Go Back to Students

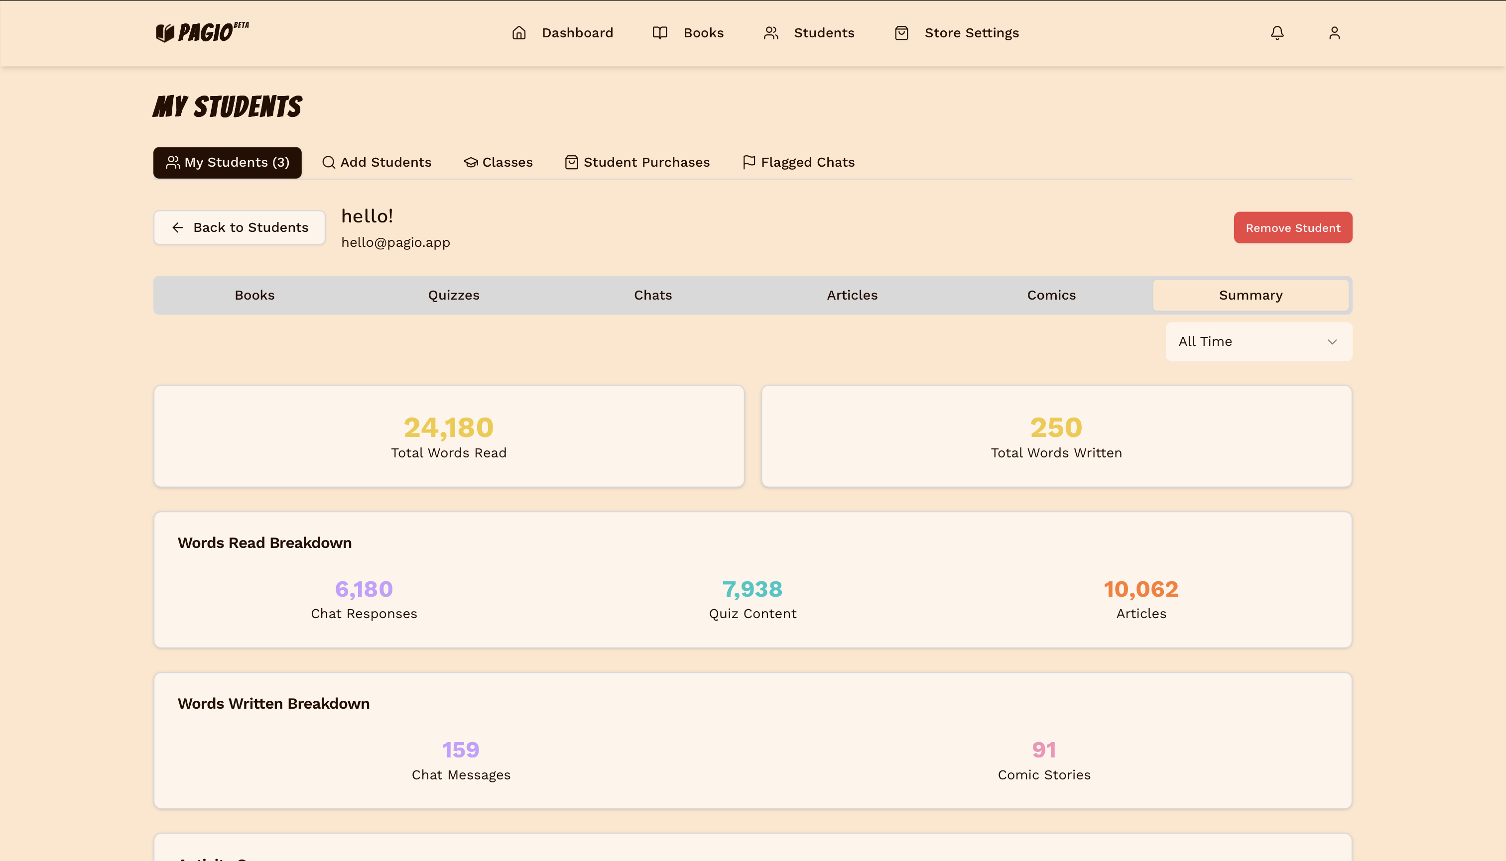coord(239,227)
